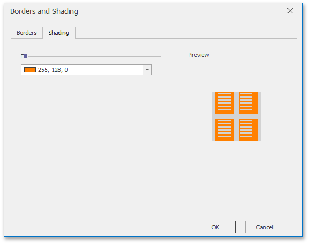This screenshot has width=310, height=245.
Task: Click the Fill section label
Action: 24,56
